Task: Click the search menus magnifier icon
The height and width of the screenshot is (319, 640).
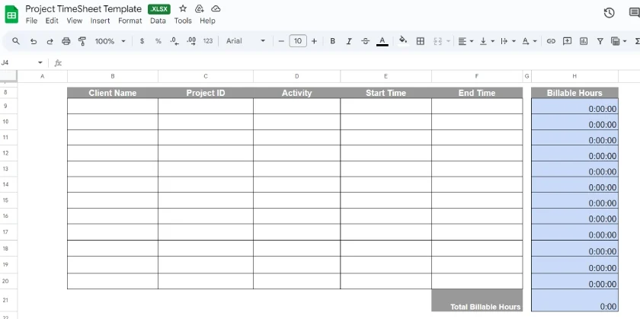Action: point(16,41)
